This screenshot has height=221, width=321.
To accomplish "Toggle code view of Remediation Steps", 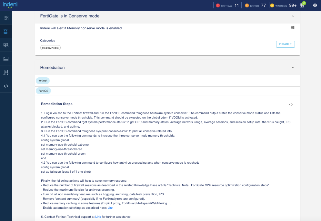I will coord(291,104).
